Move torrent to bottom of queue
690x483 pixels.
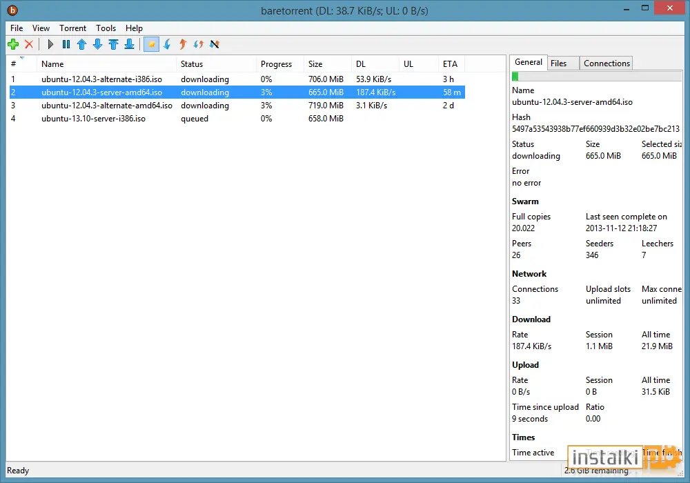coord(130,44)
